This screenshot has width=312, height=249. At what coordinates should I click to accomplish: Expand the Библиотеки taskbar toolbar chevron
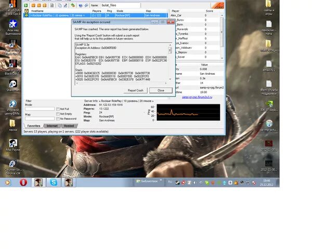pos(161,181)
